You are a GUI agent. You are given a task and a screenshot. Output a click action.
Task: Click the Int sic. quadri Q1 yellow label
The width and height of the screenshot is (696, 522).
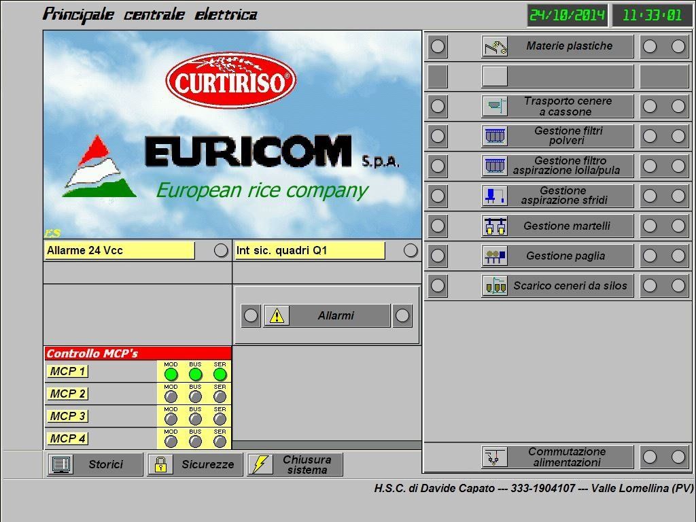point(309,250)
